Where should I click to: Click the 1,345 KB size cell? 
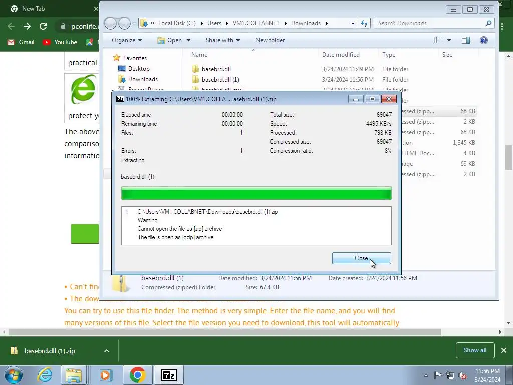pyautogui.click(x=464, y=143)
